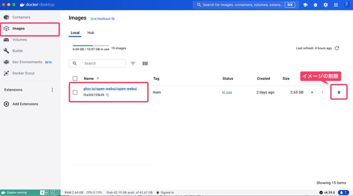
Task: Open the apps grid menu in header
Action: click(336, 5)
